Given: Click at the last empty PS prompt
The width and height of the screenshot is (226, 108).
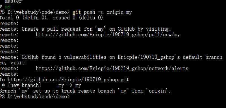Looking at the screenshot, I should [x=72, y=96].
